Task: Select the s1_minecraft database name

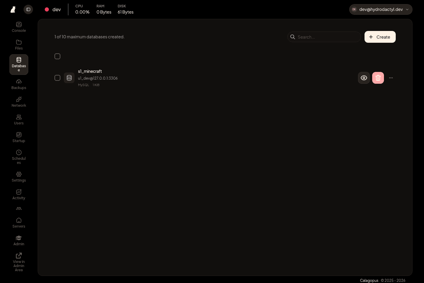Action: coord(90,71)
